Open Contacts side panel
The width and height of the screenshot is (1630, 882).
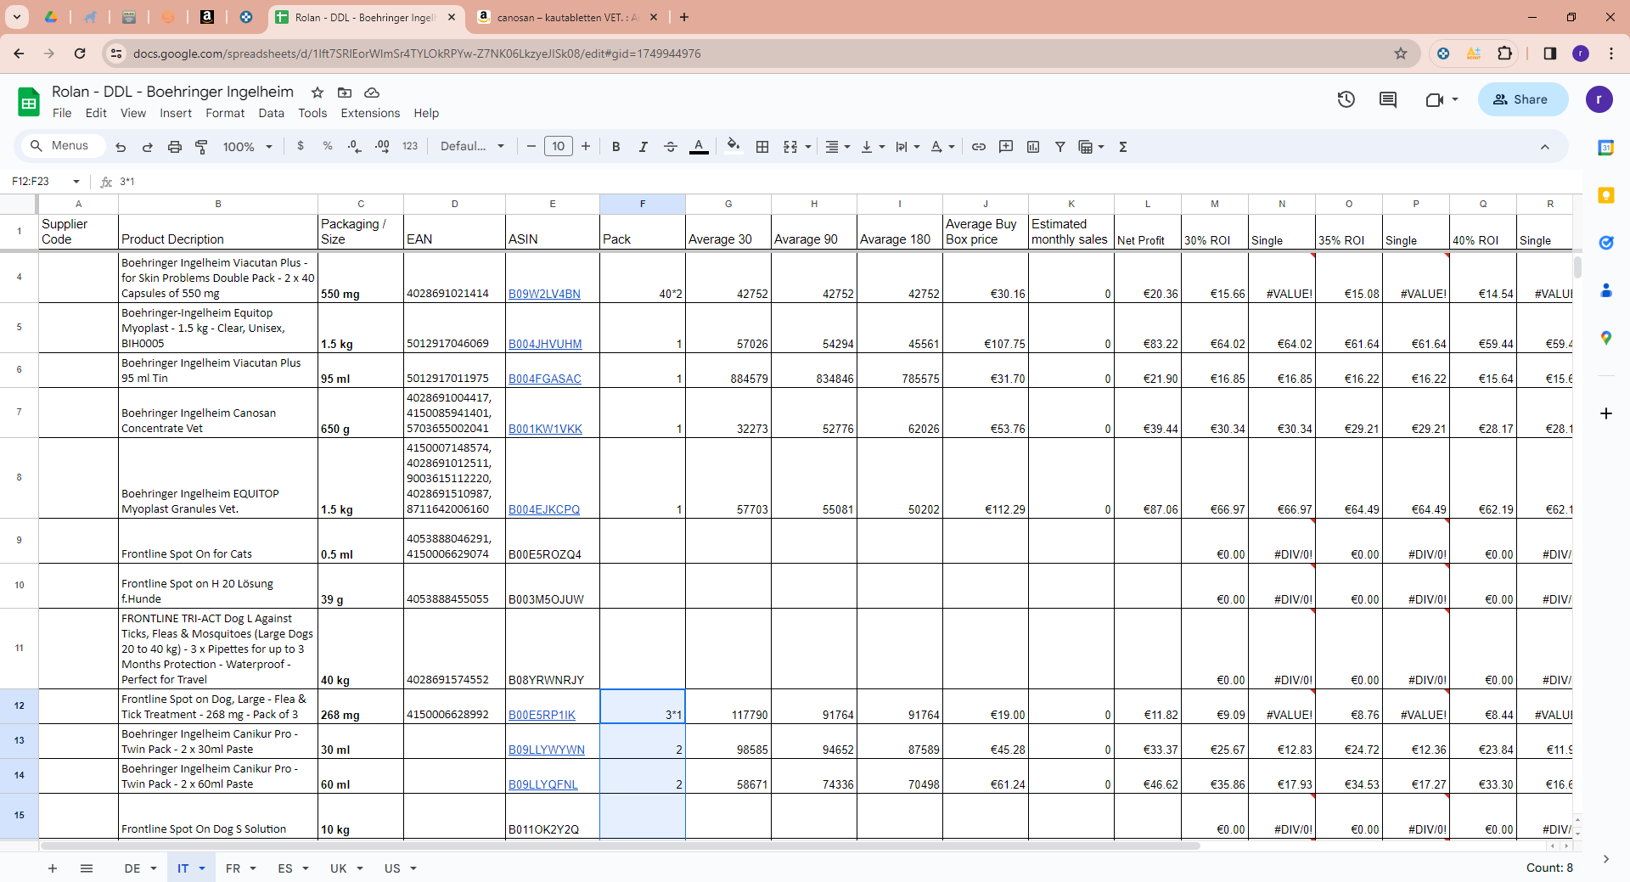coord(1606,290)
